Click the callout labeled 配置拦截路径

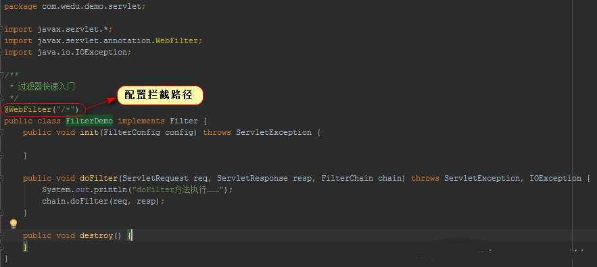[160, 96]
